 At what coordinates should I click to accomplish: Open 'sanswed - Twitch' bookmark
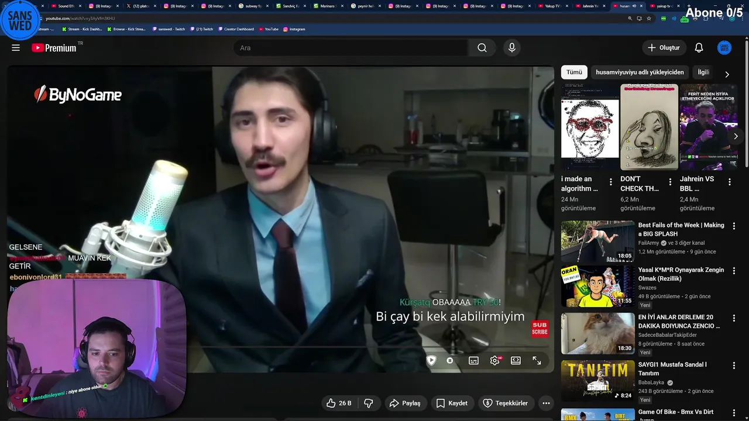(169, 29)
